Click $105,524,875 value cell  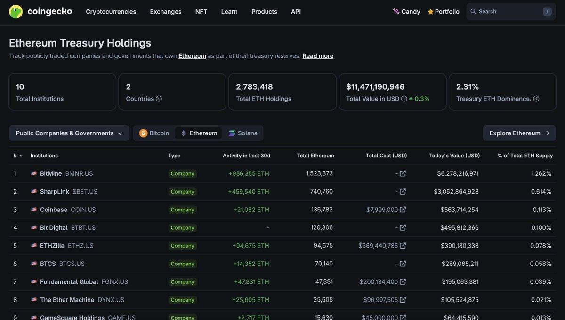(x=460, y=300)
